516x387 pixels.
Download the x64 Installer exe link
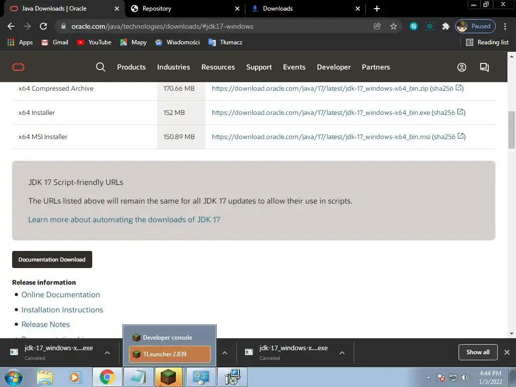(x=321, y=112)
